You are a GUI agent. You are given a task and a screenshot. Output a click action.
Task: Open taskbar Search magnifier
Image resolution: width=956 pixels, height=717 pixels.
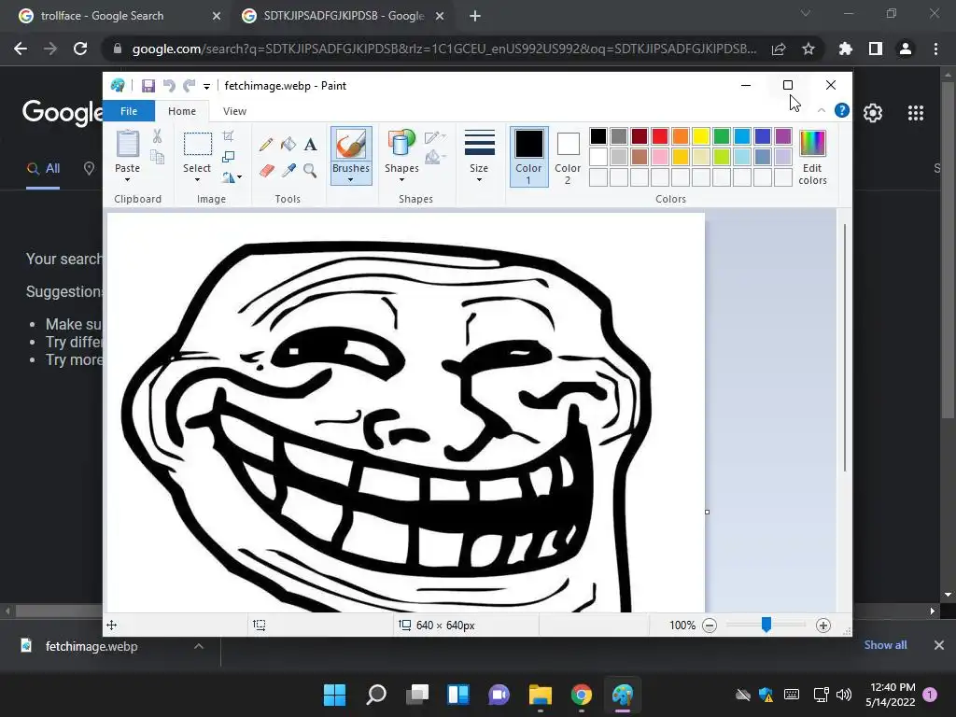(376, 695)
